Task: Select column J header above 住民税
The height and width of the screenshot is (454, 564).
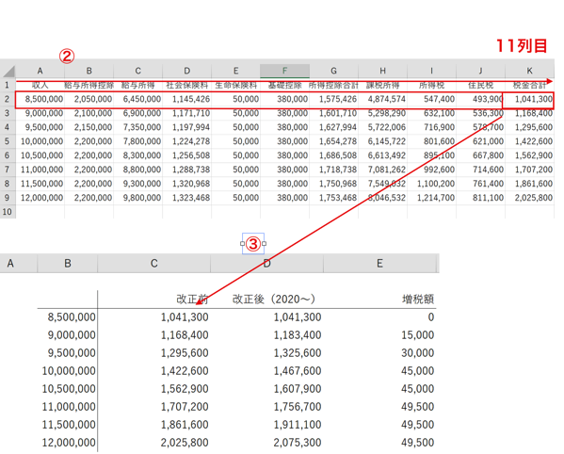Action: 480,71
